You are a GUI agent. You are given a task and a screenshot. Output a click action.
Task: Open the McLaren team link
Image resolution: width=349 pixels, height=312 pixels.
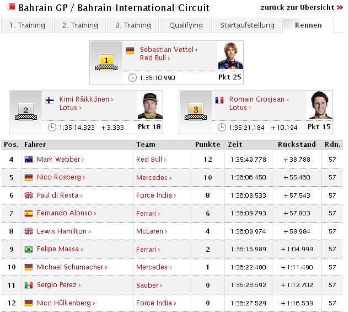[x=152, y=231]
